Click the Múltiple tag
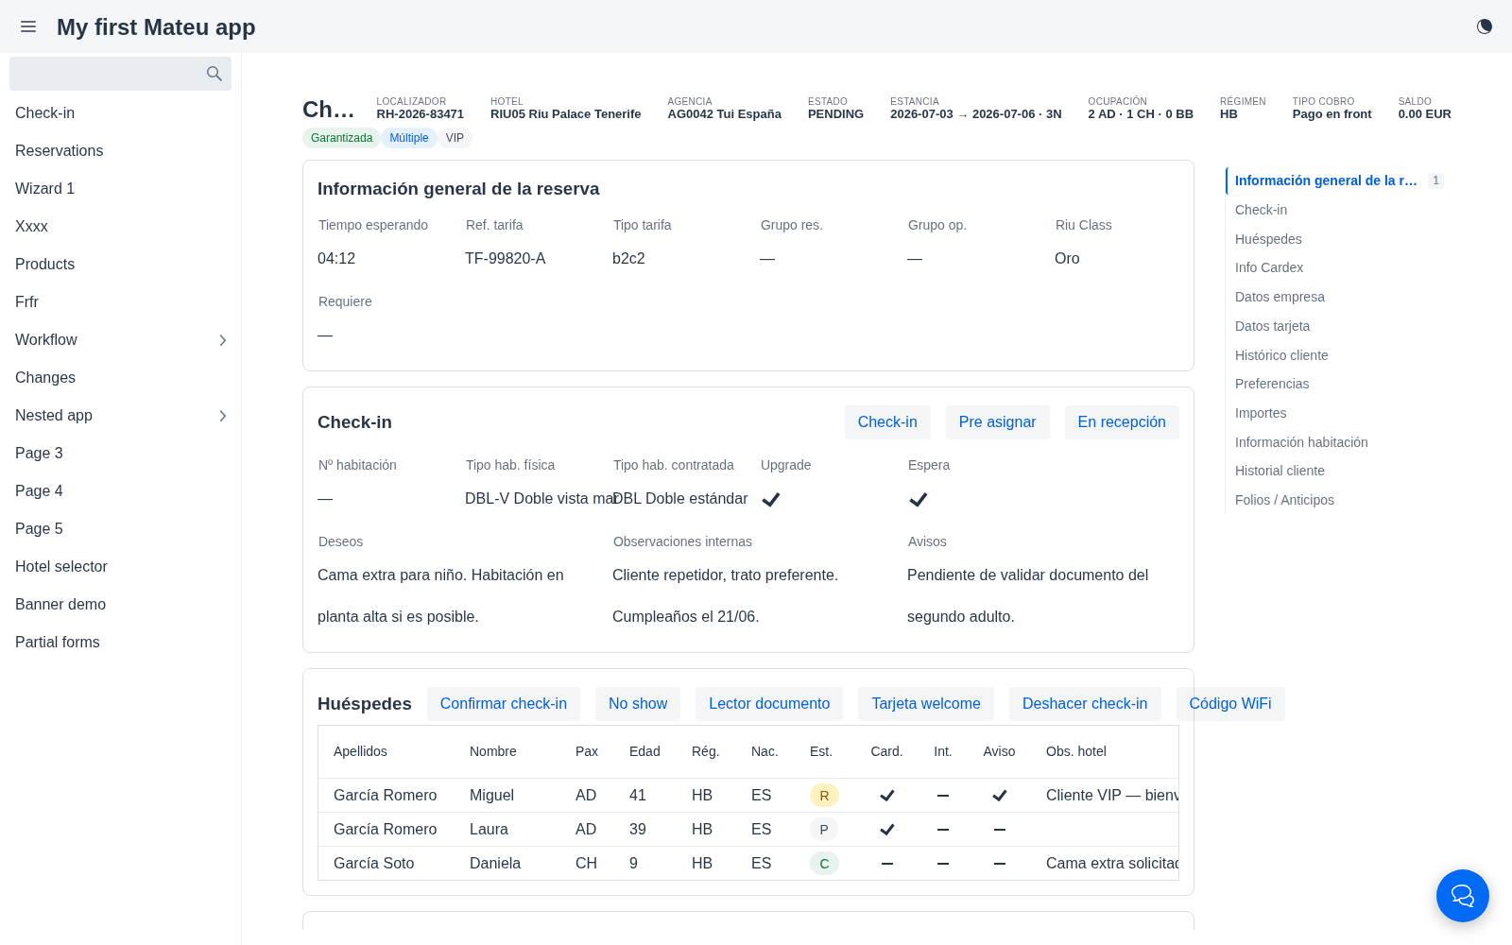The height and width of the screenshot is (945, 1512). click(408, 138)
